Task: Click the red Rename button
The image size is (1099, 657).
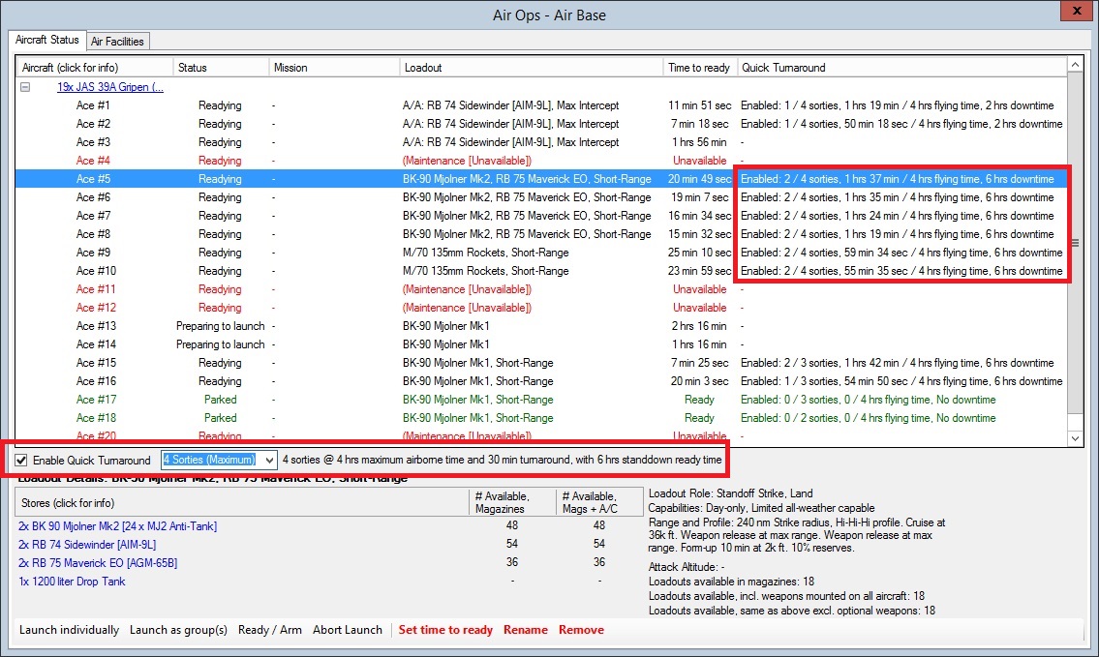Action: click(526, 630)
